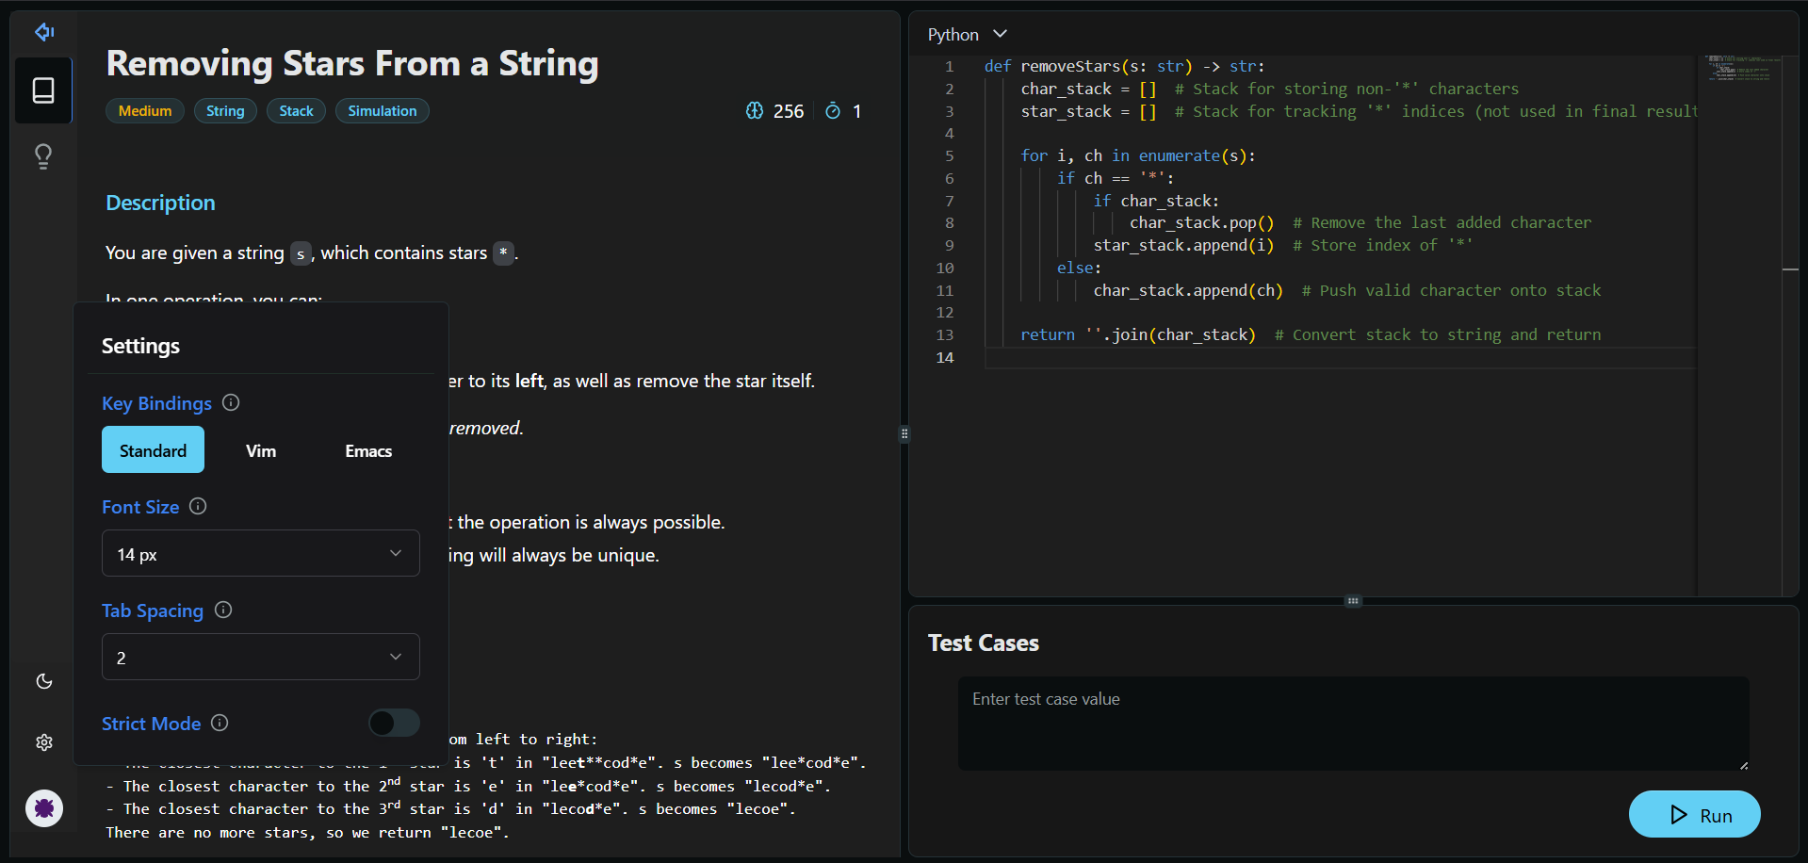This screenshot has height=863, width=1808.
Task: Open the hints lightbulb icon
Action: (43, 156)
